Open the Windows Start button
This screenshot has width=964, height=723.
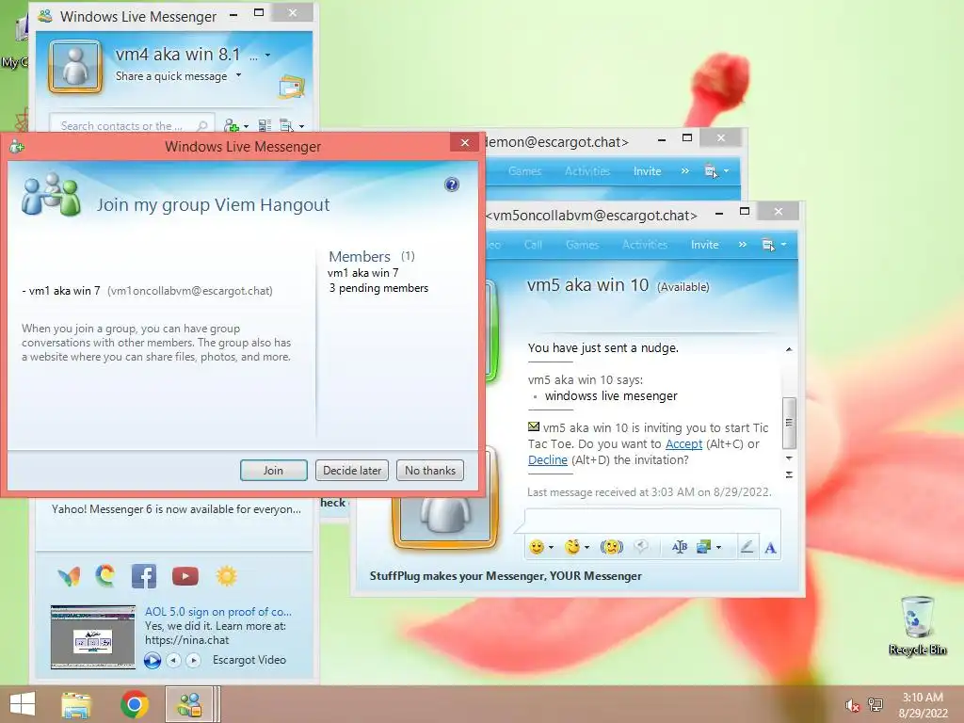23,704
